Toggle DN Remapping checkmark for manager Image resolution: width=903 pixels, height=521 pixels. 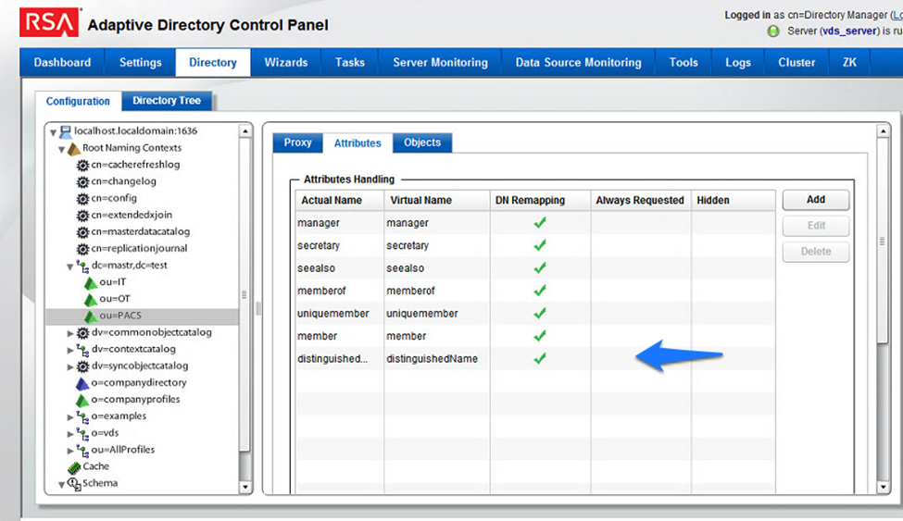(540, 223)
